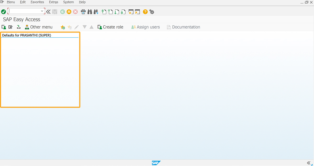Open the Help menu
Image resolution: width=314 pixels, height=166 pixels.
pos(82,2)
